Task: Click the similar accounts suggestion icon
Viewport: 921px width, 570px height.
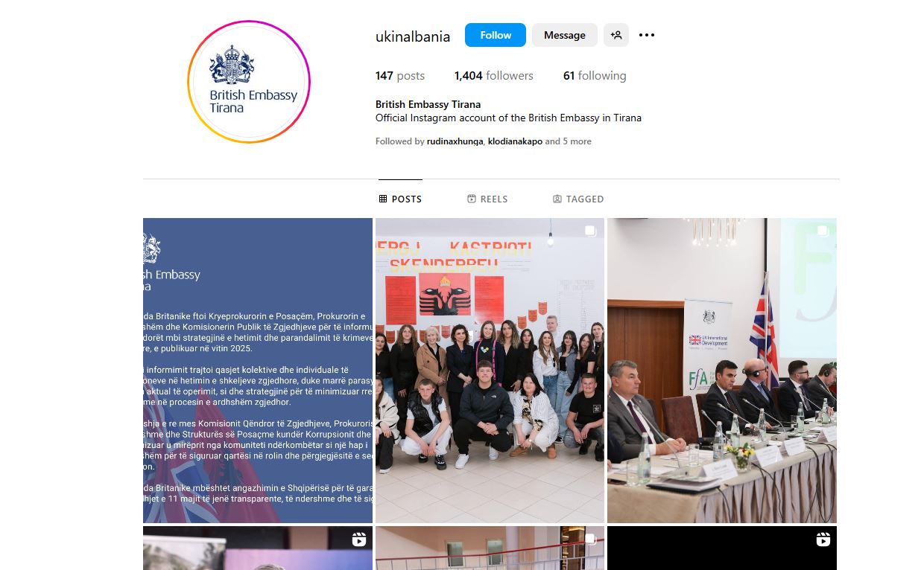Action: click(x=616, y=35)
